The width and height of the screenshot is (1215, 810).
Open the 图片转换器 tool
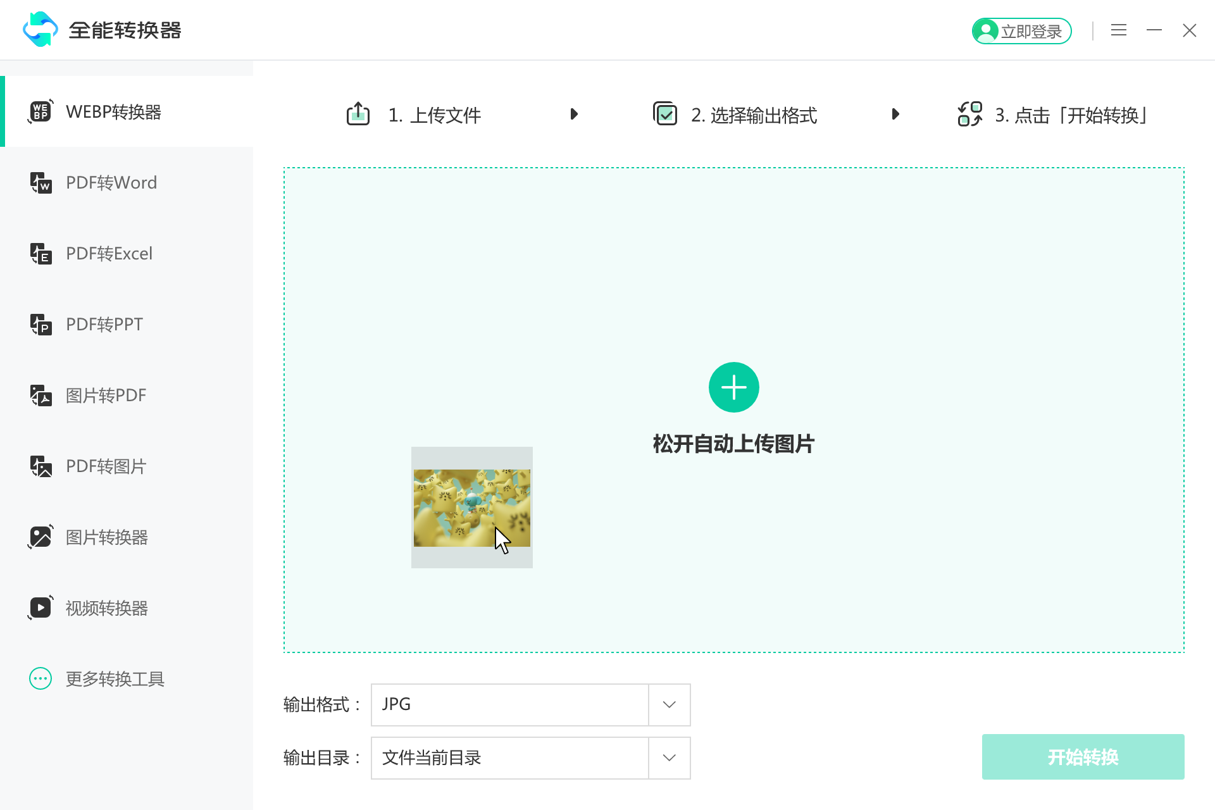[x=106, y=537]
